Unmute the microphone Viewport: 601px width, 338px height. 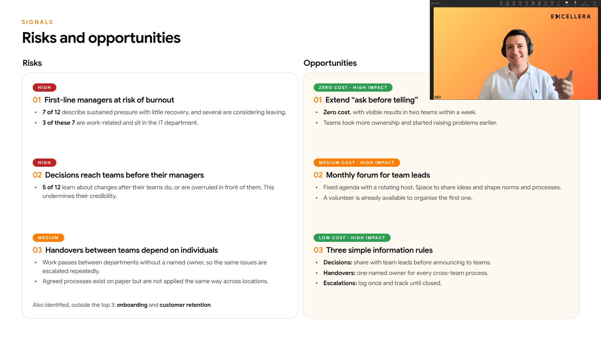(x=575, y=3)
